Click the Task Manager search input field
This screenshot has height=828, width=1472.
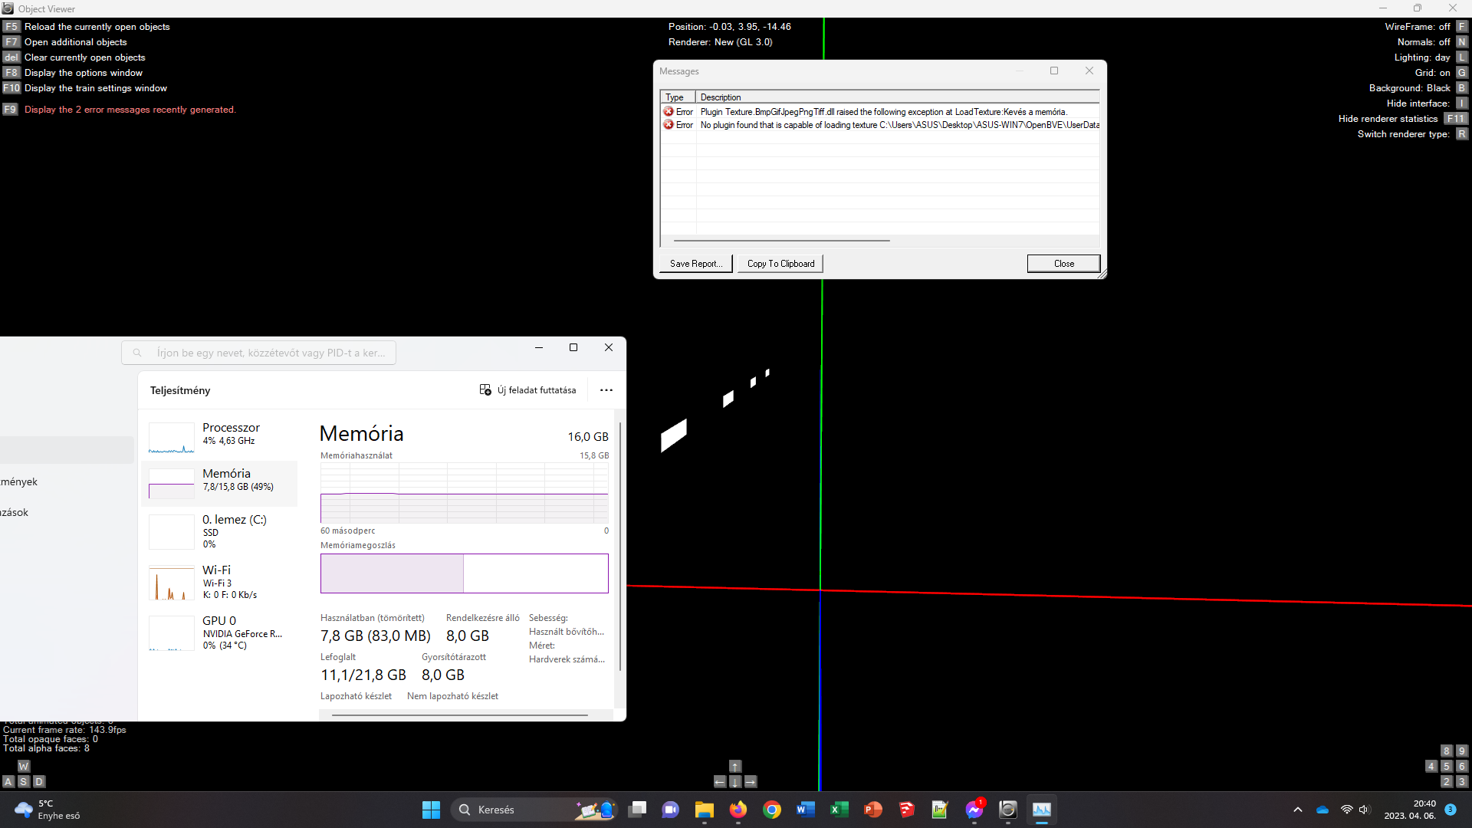click(268, 352)
